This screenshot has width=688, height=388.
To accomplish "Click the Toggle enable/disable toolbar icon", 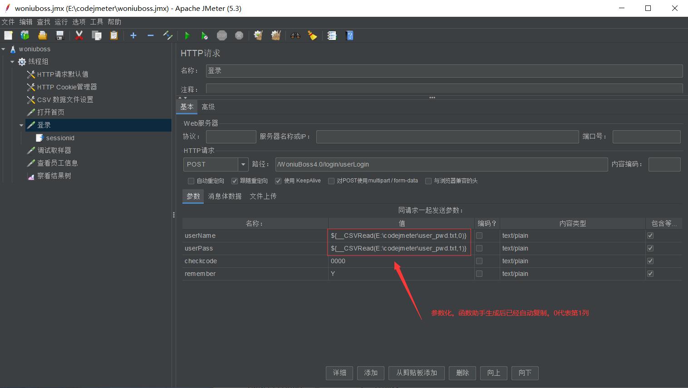I will click(x=168, y=35).
